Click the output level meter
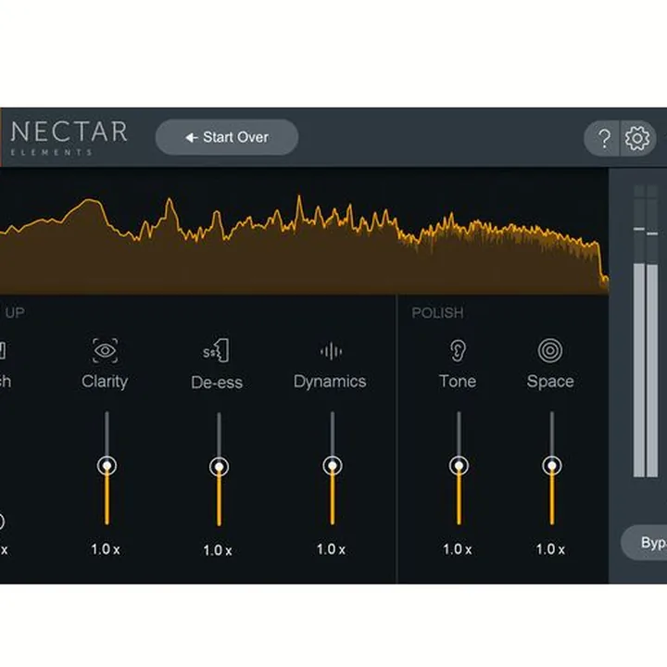667x667 pixels. point(646,331)
